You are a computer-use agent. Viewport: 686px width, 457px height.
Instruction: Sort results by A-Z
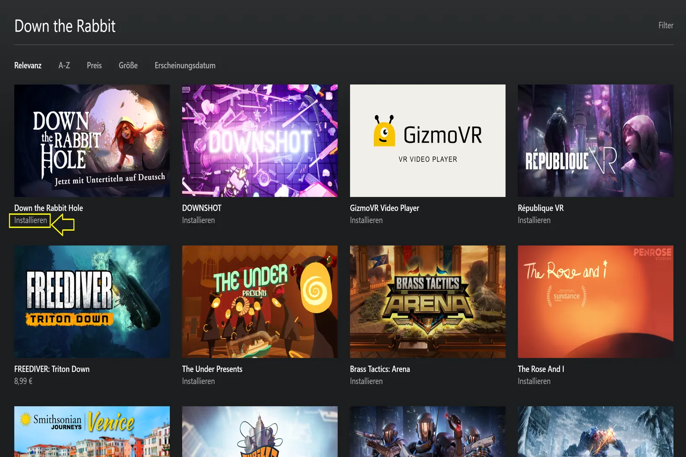coord(64,66)
